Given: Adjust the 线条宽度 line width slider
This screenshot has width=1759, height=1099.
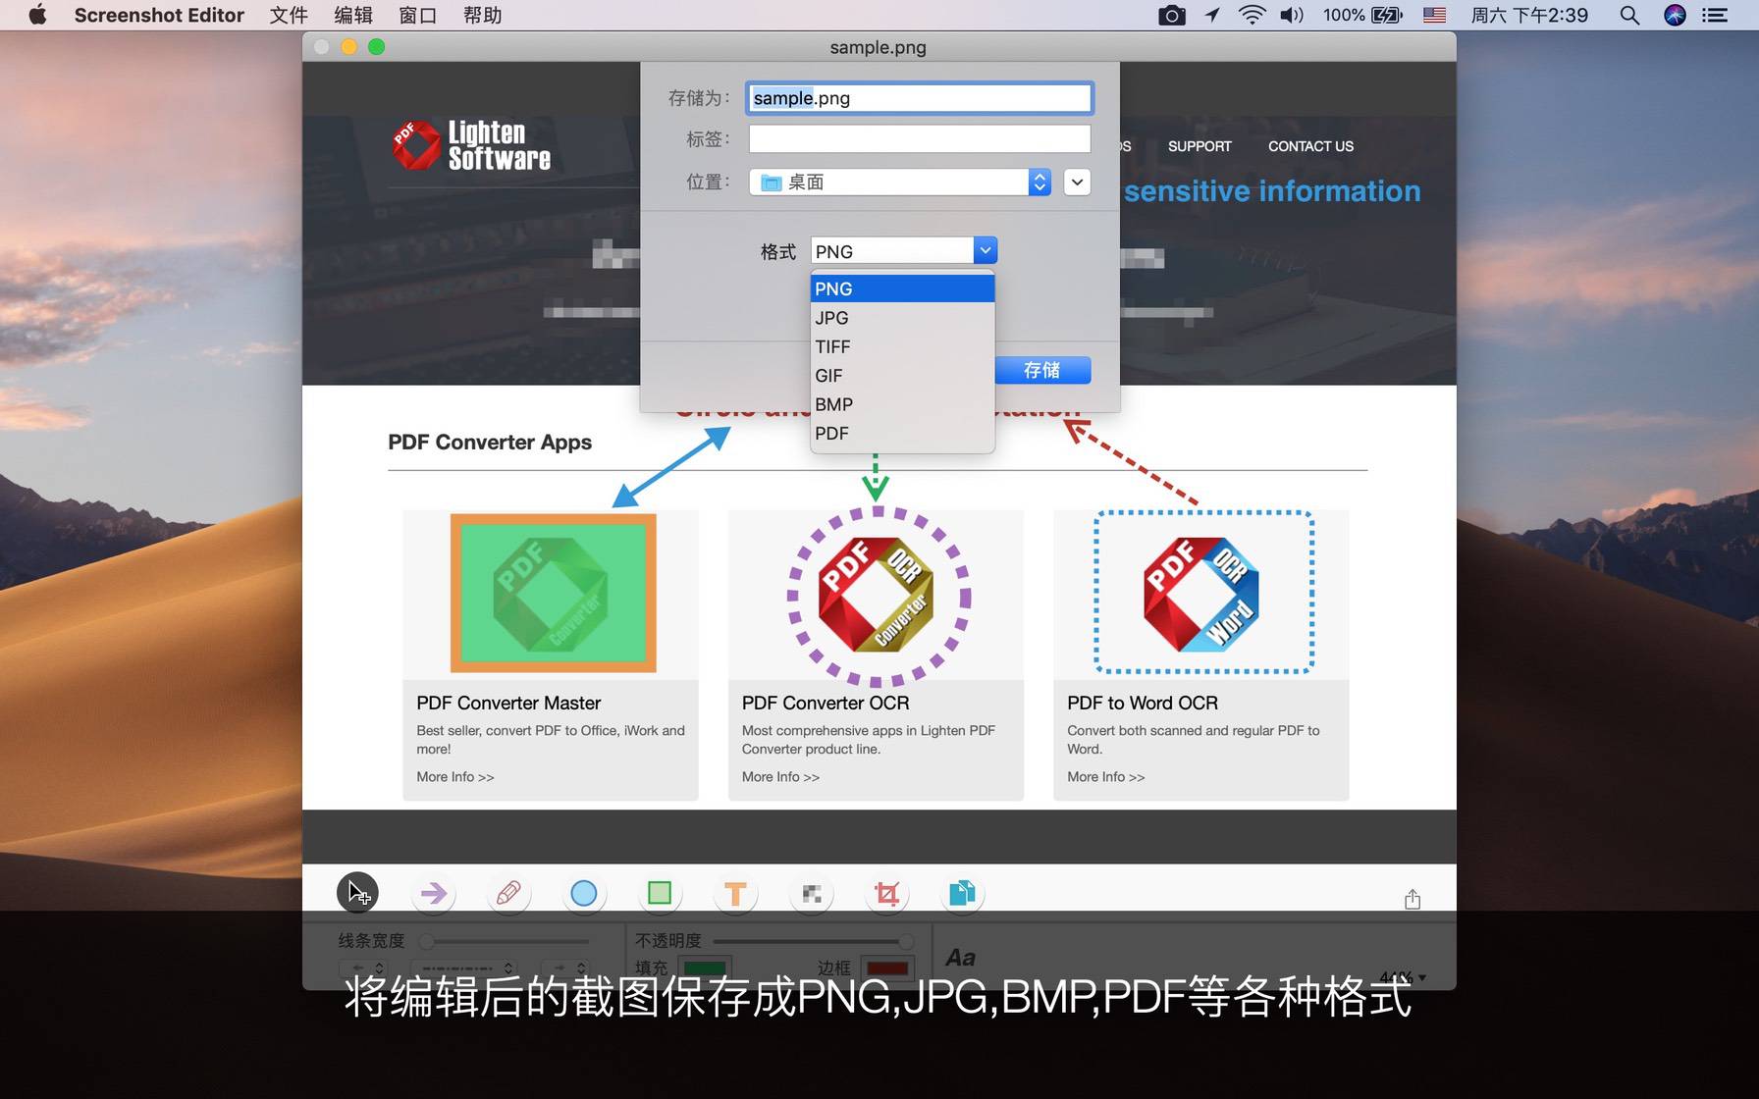Looking at the screenshot, I should [x=504, y=941].
